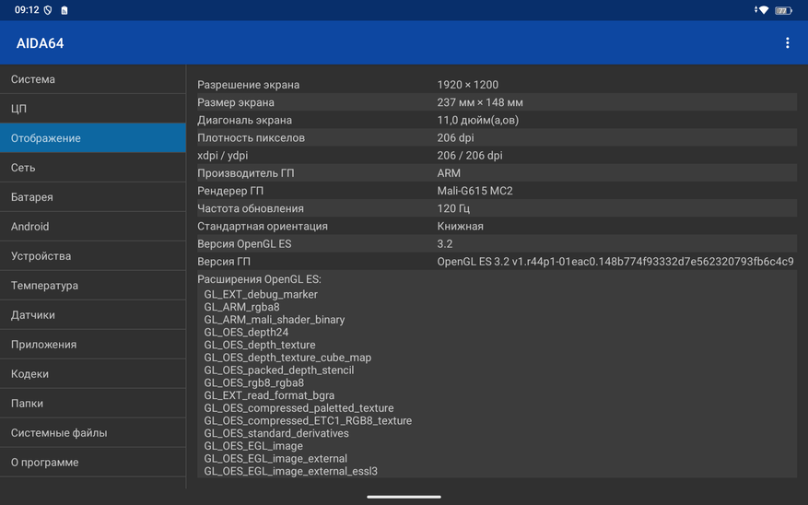Select ЦП in the sidebar

coord(92,109)
